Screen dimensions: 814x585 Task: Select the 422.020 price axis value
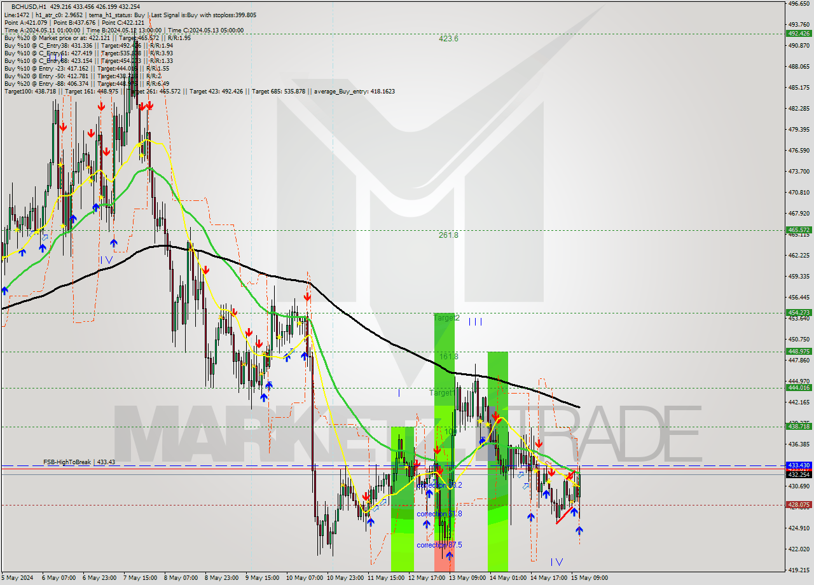[x=799, y=549]
